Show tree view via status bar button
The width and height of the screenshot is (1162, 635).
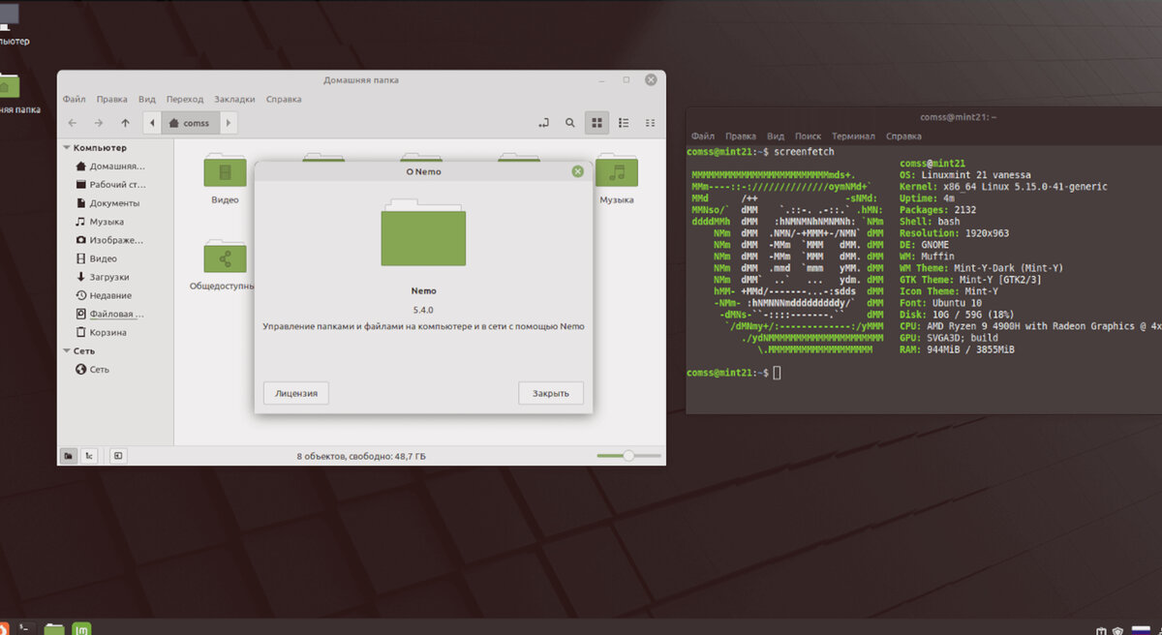pos(88,455)
